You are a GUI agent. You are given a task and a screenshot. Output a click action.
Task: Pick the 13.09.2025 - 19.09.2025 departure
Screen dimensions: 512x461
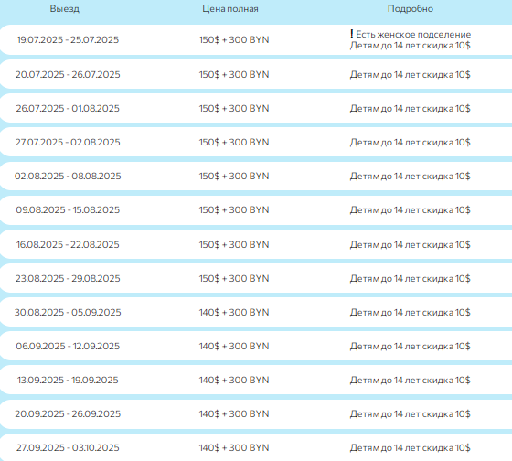[x=68, y=380]
